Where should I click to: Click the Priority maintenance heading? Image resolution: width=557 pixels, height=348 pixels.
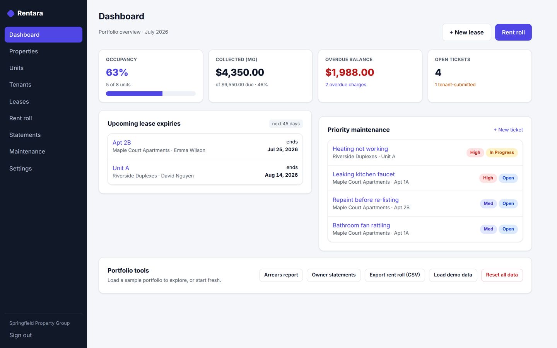pos(359,130)
